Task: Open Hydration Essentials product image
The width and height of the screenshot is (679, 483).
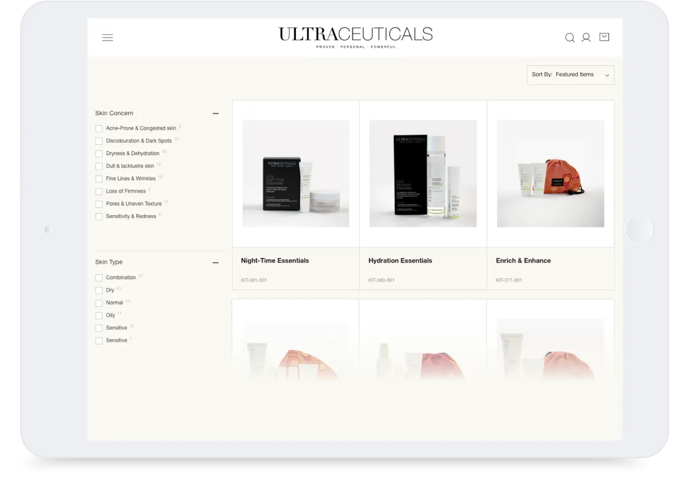Action: (x=423, y=173)
